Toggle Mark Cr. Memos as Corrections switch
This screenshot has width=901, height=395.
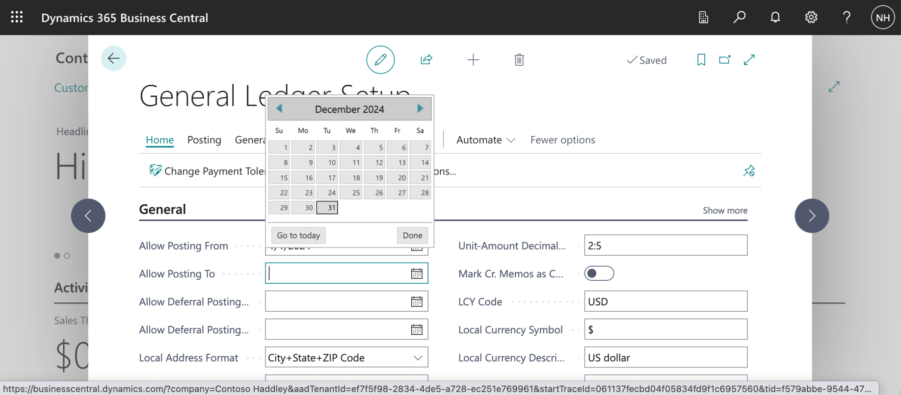pyautogui.click(x=599, y=273)
